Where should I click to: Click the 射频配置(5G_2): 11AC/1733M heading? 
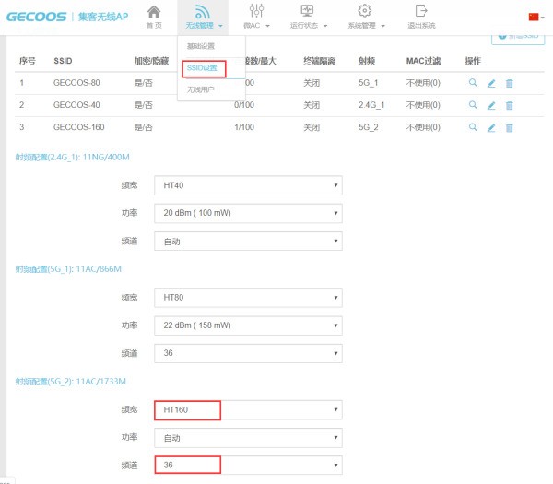(x=71, y=382)
